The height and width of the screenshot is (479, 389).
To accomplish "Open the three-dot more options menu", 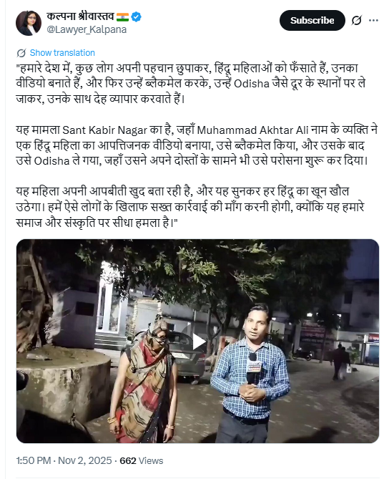I will (373, 21).
